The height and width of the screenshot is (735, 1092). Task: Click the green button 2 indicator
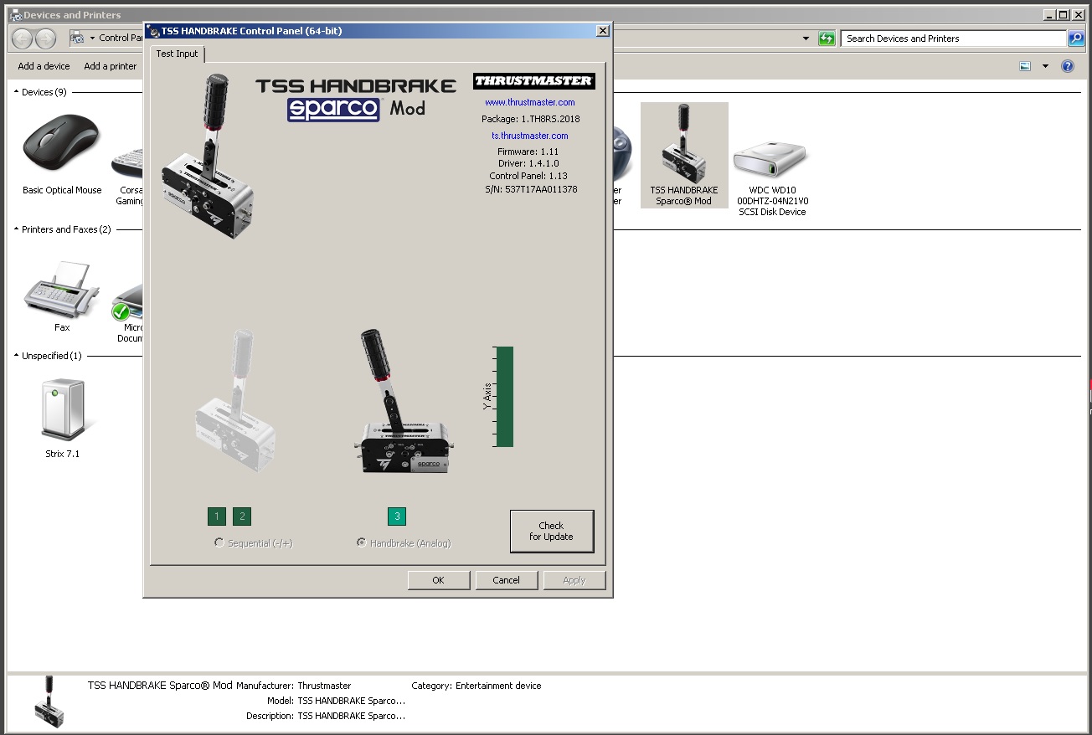[x=242, y=517]
